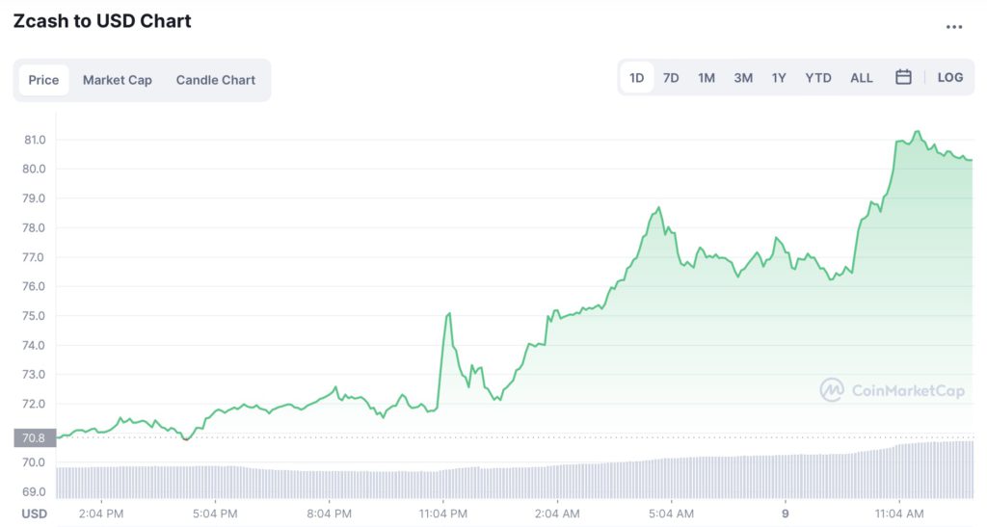Open the Candle Chart tab
The width and height of the screenshot is (987, 527).
click(x=216, y=80)
